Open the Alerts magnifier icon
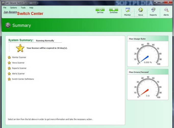Image resolution: width=174 pixels, height=128 pixels. [x=166, y=10]
